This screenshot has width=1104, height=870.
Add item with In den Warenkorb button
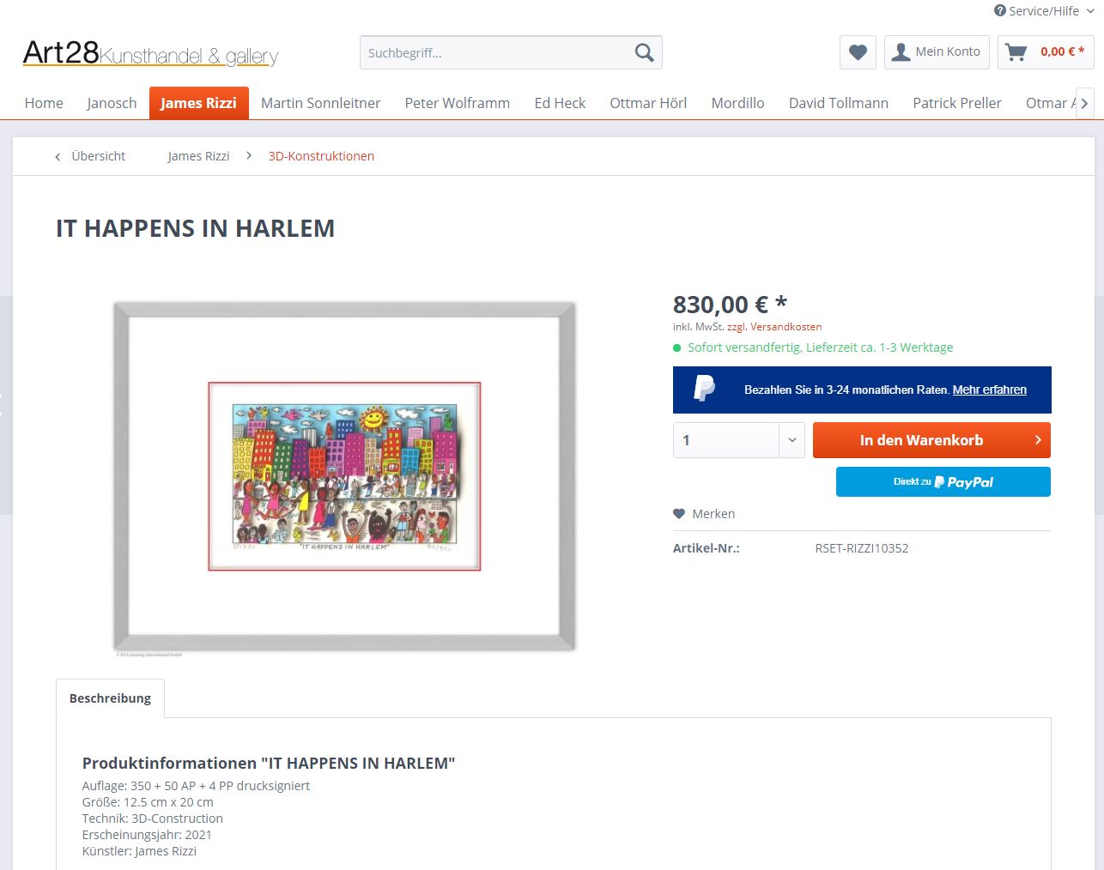(931, 440)
